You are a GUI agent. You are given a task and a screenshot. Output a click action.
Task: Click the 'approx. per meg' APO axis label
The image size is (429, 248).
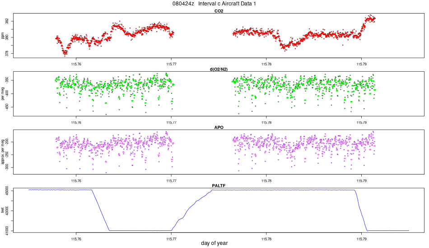point(2,152)
